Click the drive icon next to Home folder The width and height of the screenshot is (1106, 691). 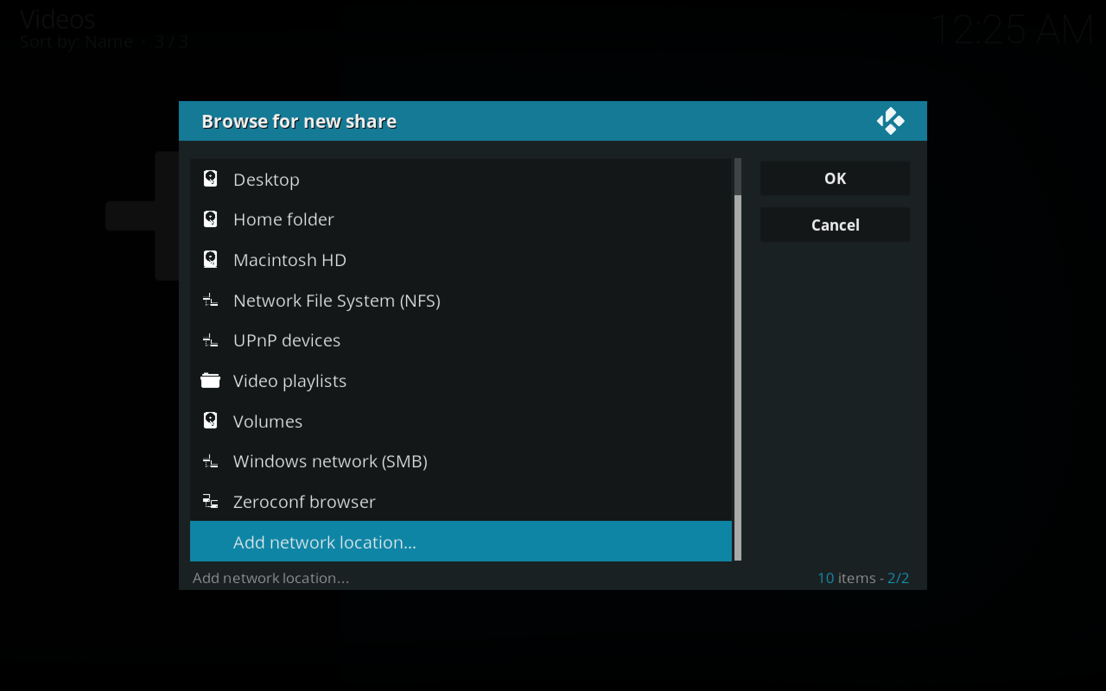click(x=211, y=219)
